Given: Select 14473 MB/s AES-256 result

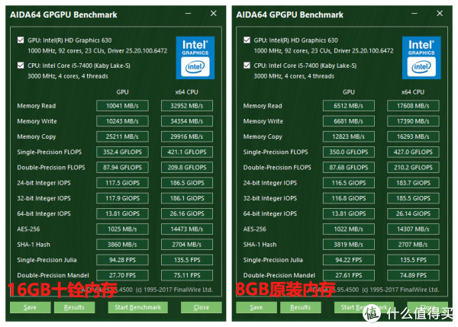Looking at the screenshot, I should pyautogui.click(x=187, y=229).
